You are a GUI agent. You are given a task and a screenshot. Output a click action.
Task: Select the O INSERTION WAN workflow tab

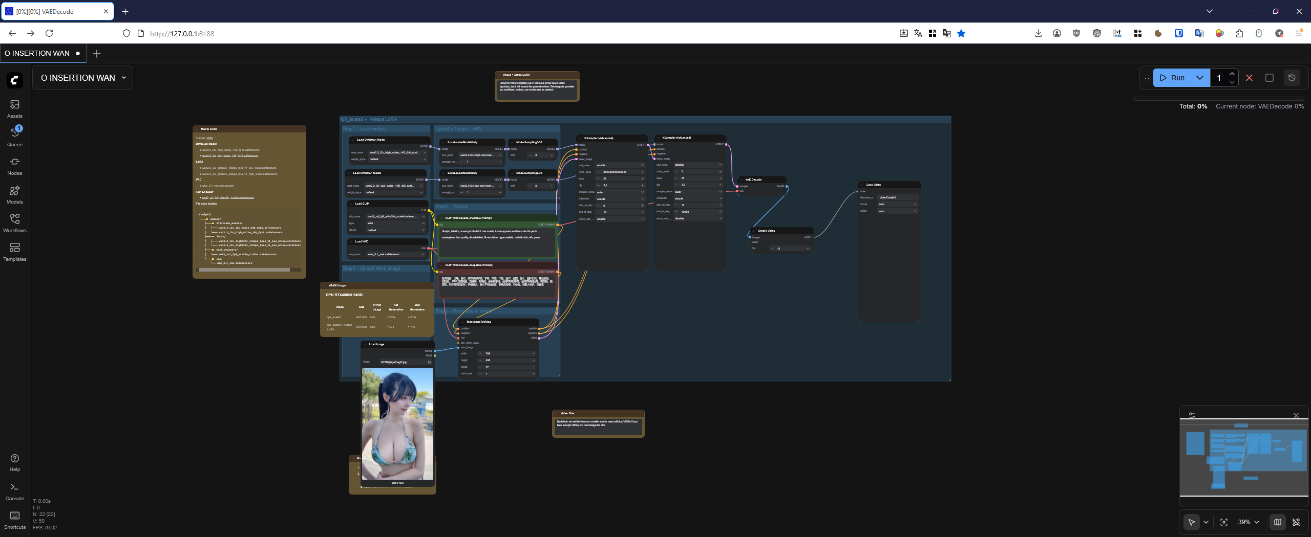click(x=43, y=53)
